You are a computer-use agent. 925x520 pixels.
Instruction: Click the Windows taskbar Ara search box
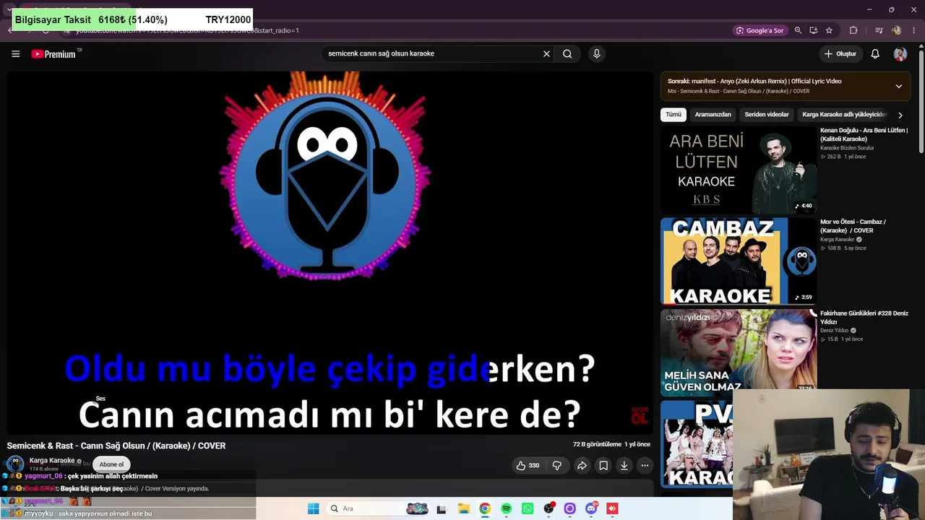click(378, 508)
